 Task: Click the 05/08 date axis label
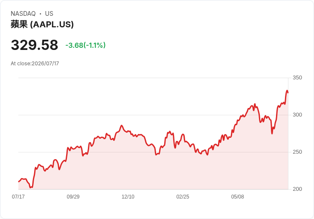tap(238, 196)
